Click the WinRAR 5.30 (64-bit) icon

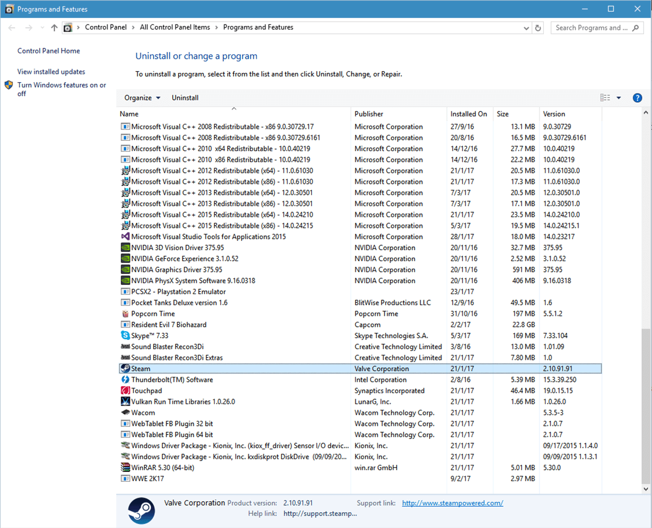(x=126, y=468)
